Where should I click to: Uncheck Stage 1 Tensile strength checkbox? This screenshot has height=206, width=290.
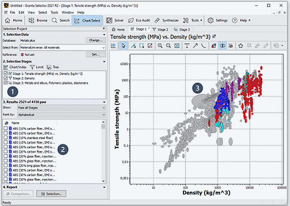click(5, 74)
